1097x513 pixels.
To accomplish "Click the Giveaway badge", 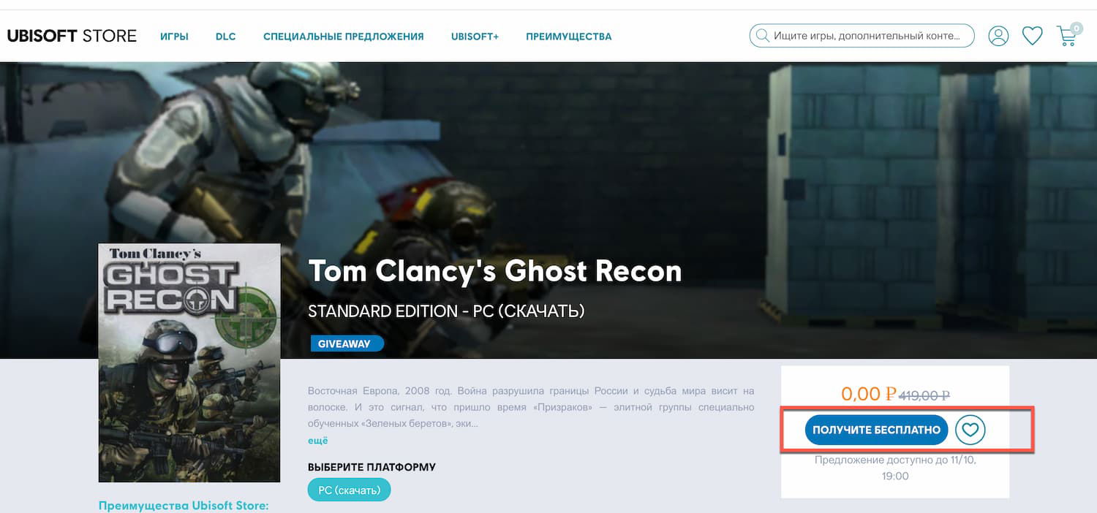I will [347, 343].
